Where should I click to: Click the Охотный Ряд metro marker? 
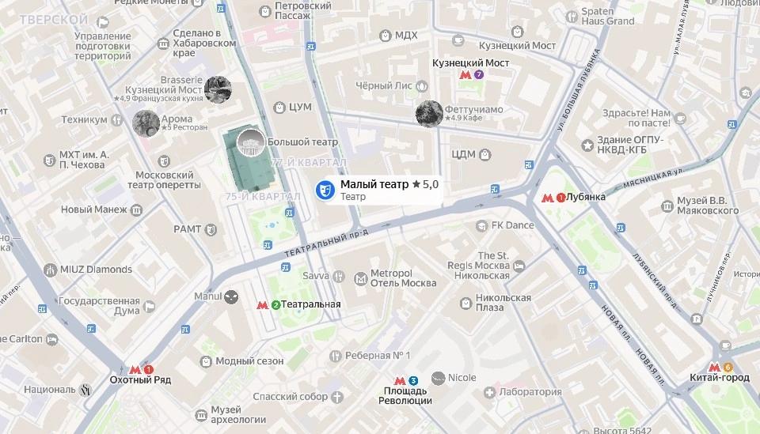tap(142, 370)
